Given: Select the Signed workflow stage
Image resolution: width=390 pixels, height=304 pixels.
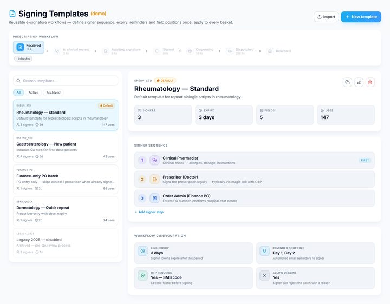Looking at the screenshot, I should point(164,51).
